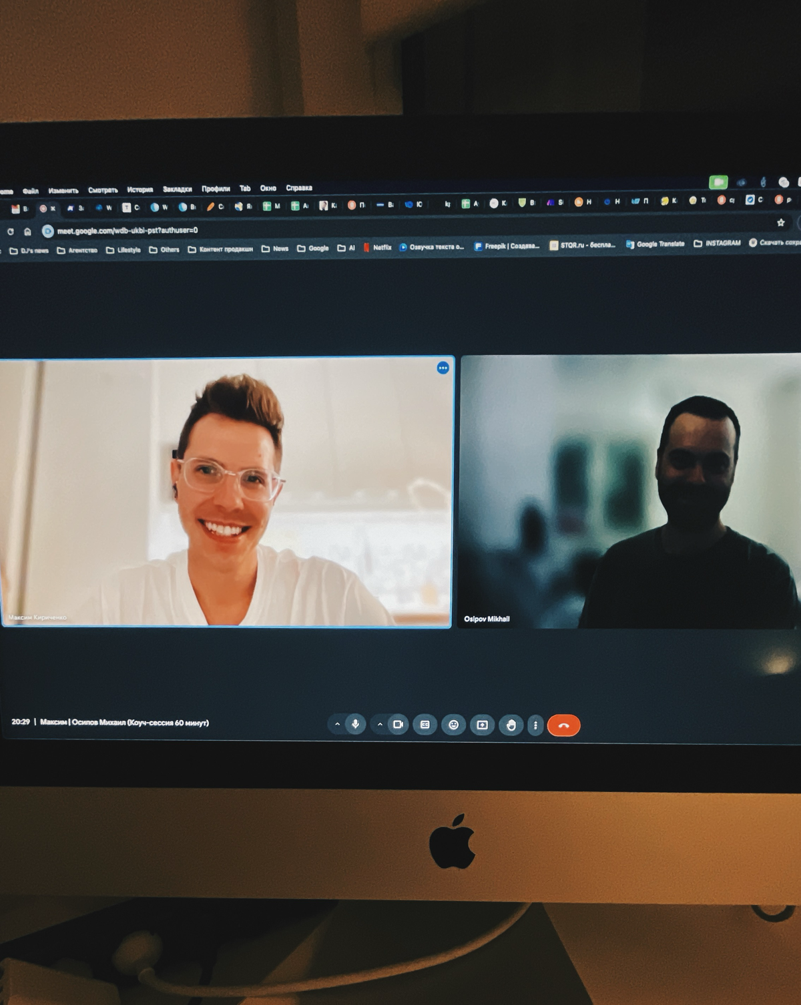Open the Закладки menu

(177, 189)
